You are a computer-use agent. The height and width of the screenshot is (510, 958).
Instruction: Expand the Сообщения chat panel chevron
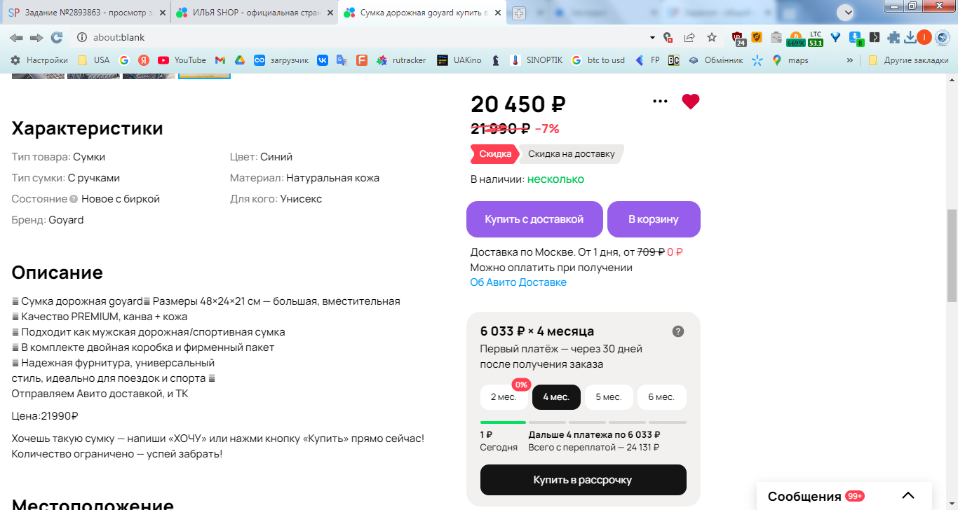click(908, 496)
